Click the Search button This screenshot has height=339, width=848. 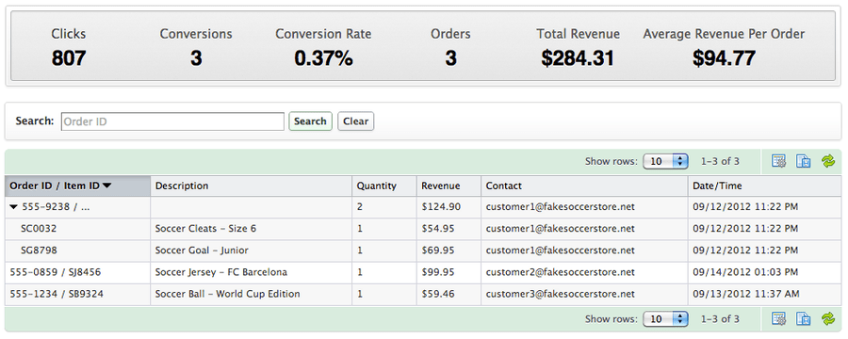tap(310, 121)
